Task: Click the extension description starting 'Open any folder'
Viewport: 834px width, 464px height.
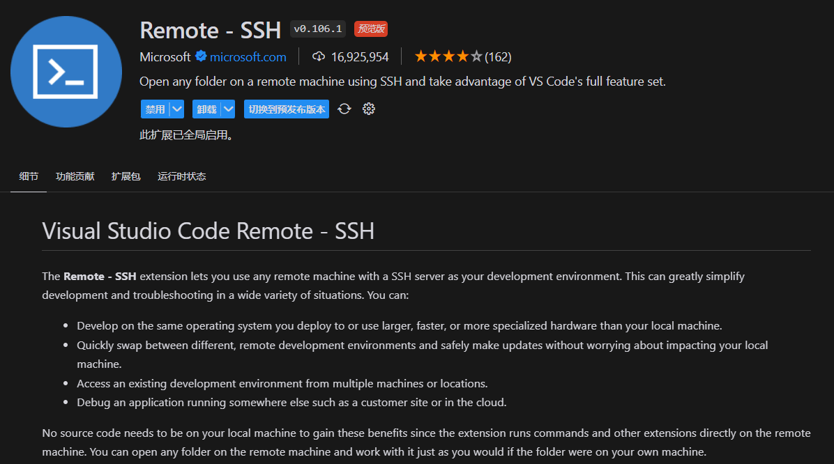Action: (x=402, y=82)
